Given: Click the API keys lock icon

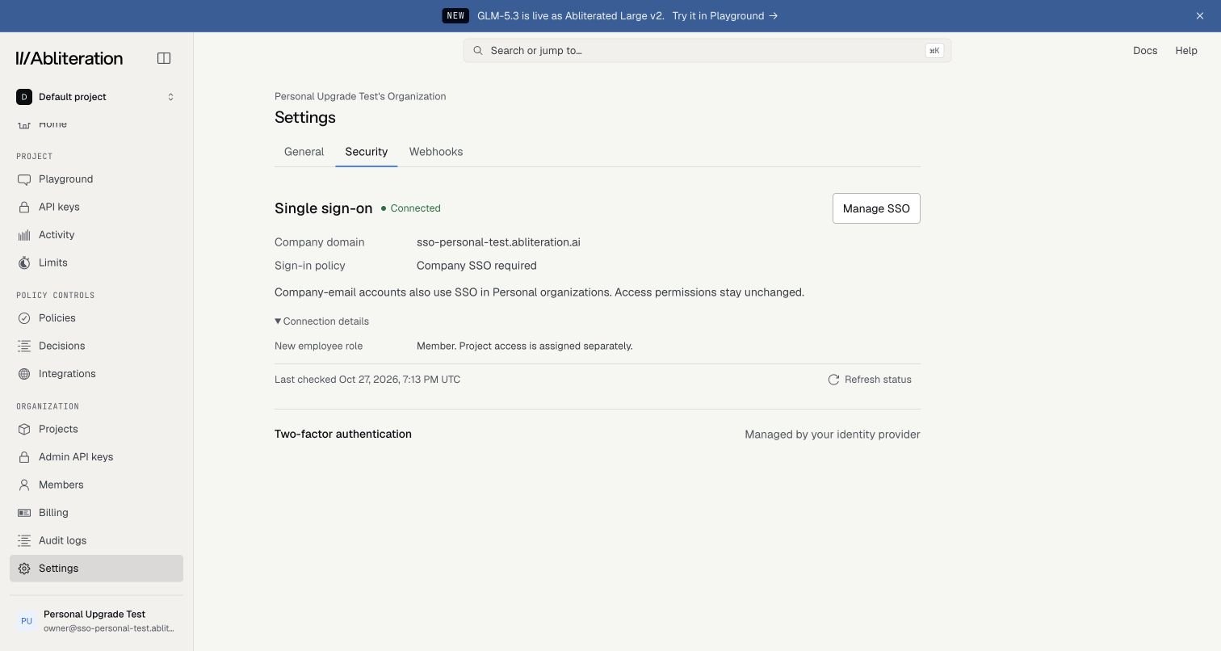Looking at the screenshot, I should (24, 207).
